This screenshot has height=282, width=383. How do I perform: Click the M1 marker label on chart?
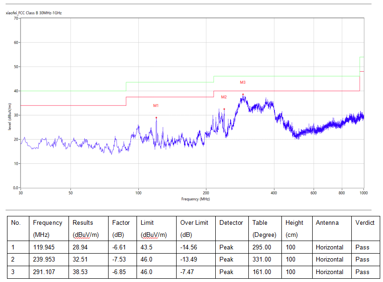[156, 106]
